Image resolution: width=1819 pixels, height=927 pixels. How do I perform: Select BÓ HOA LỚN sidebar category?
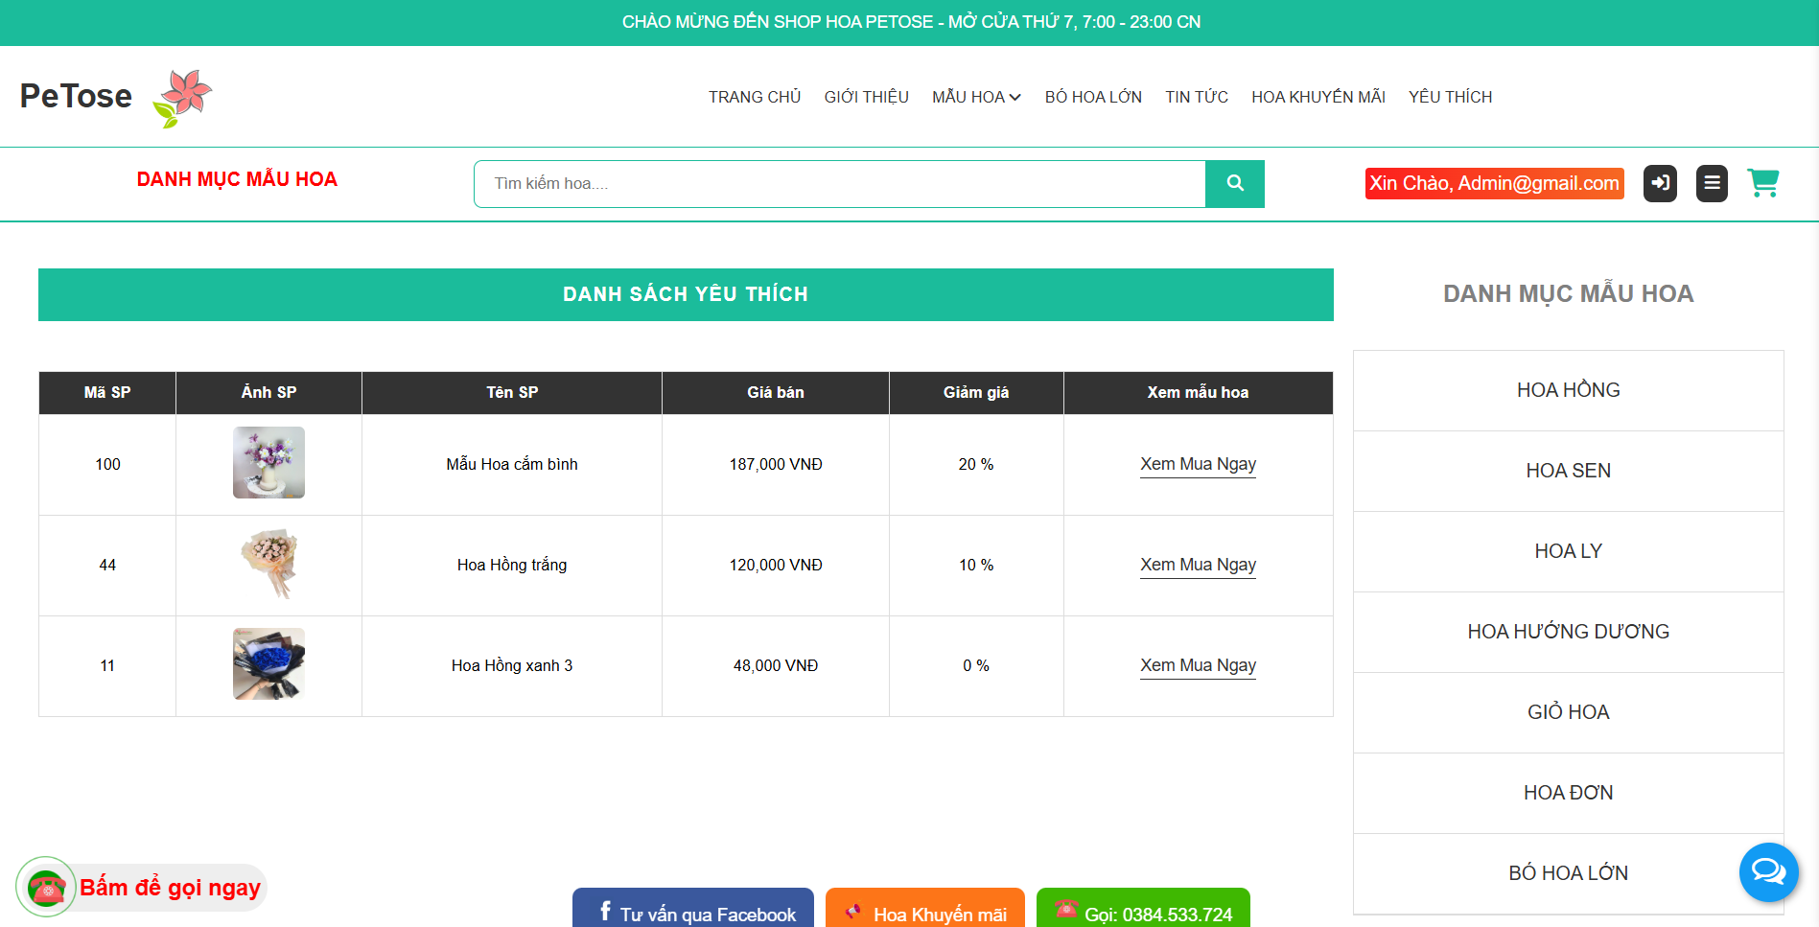pyautogui.click(x=1569, y=873)
